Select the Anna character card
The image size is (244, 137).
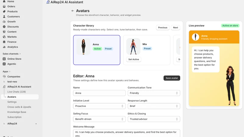[97, 50]
